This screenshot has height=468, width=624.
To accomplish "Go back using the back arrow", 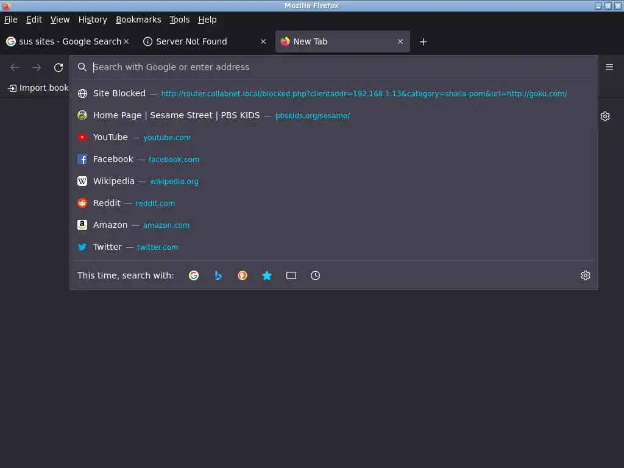I will (x=15, y=67).
